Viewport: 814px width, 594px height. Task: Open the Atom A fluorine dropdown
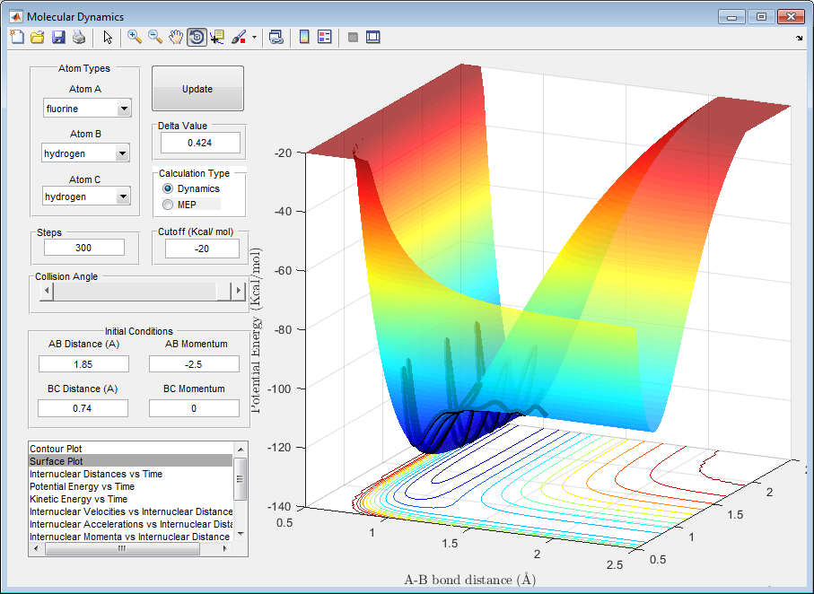click(x=123, y=109)
